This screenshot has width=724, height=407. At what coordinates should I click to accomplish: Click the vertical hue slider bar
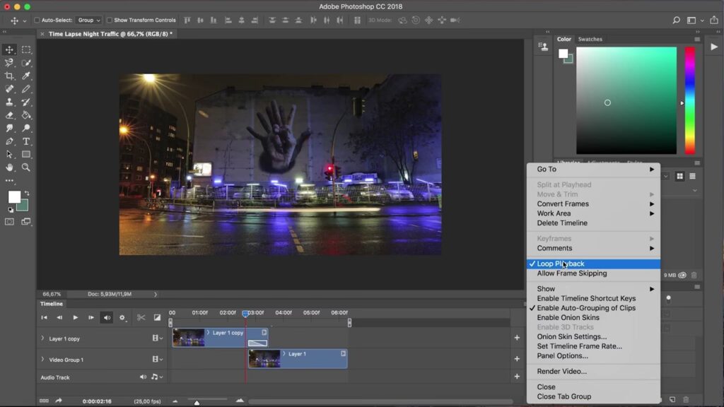(689, 100)
